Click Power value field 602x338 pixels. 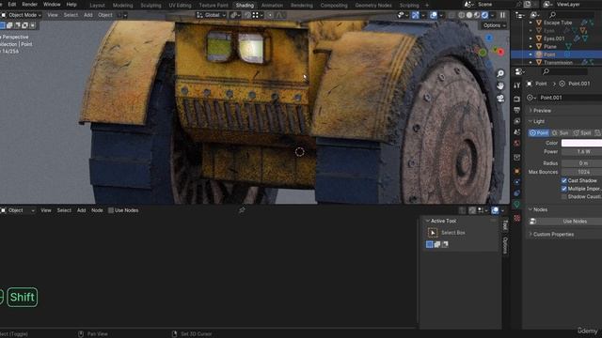pyautogui.click(x=581, y=152)
